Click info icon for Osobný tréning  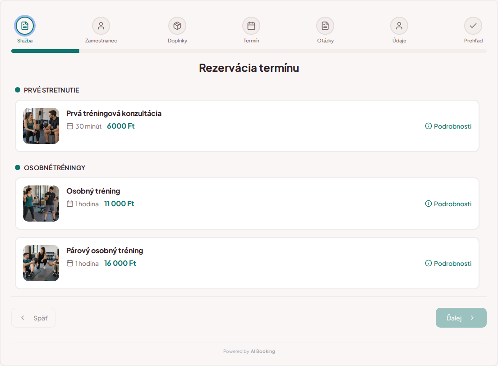(x=429, y=204)
